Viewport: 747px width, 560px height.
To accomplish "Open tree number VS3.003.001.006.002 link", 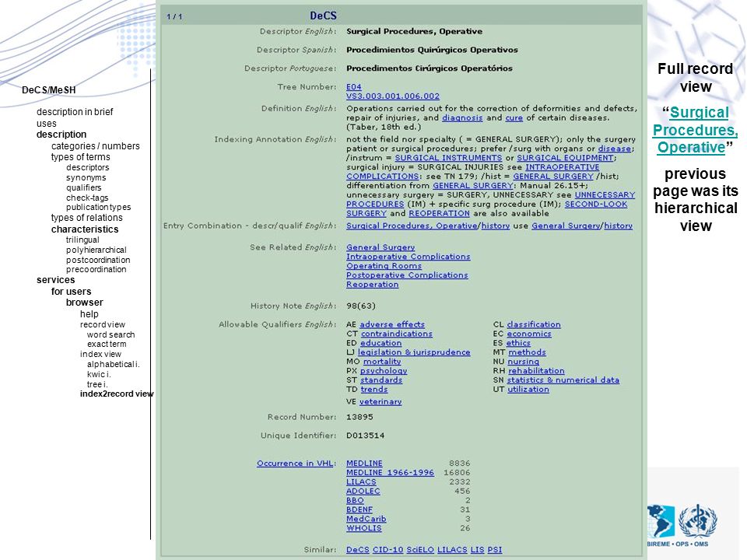I will [392, 96].
